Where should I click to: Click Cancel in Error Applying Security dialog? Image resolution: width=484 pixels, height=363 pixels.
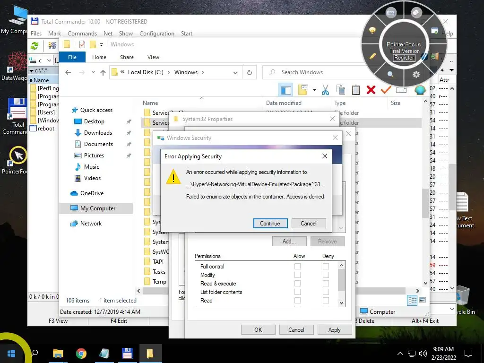[x=308, y=224]
